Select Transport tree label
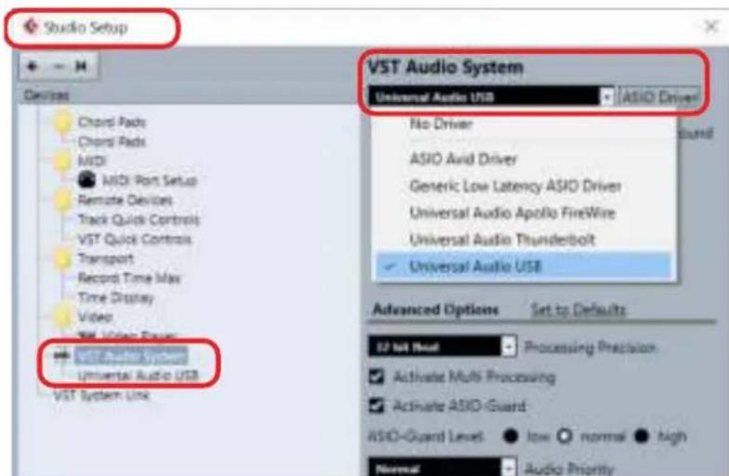Image resolution: width=729 pixels, height=476 pixels. 106,258
